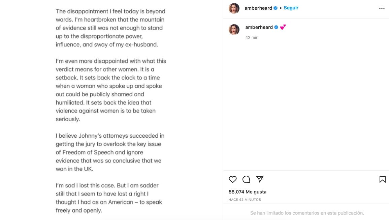Click the avatar beside the caption
The height and width of the screenshot is (220, 389).
click(x=234, y=30)
